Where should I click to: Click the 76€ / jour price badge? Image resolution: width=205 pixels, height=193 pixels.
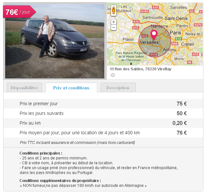18,12
